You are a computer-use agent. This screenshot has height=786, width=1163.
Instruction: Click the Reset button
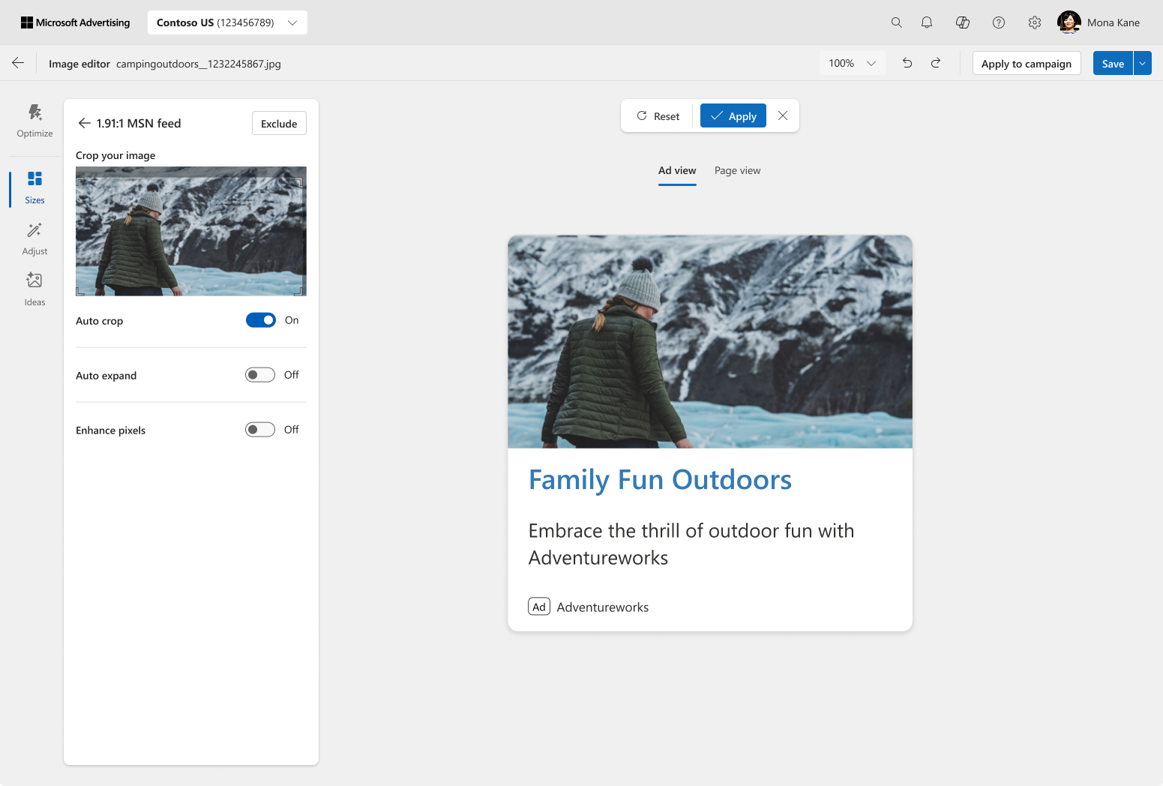coord(658,115)
